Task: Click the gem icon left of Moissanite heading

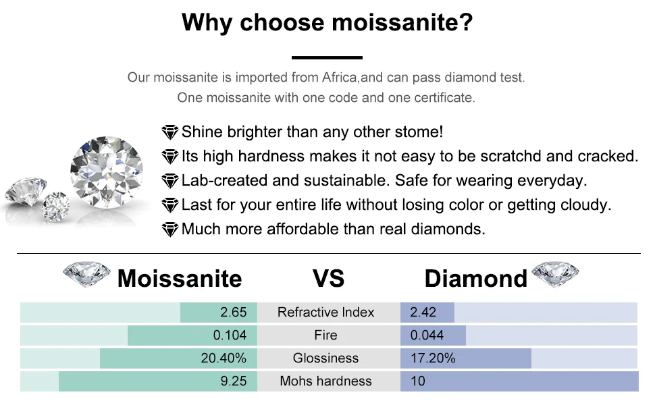Action: [86, 274]
